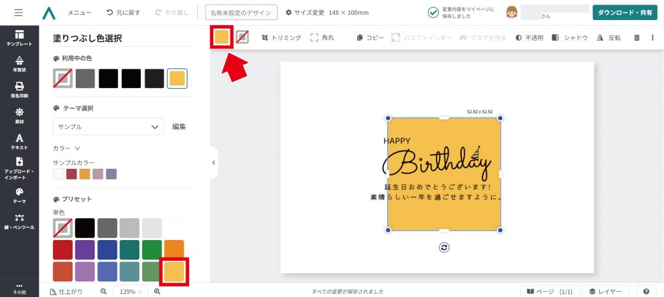This screenshot has height=297, width=664.
Task: Open the サンプル theme dropdown
Action: tap(108, 127)
